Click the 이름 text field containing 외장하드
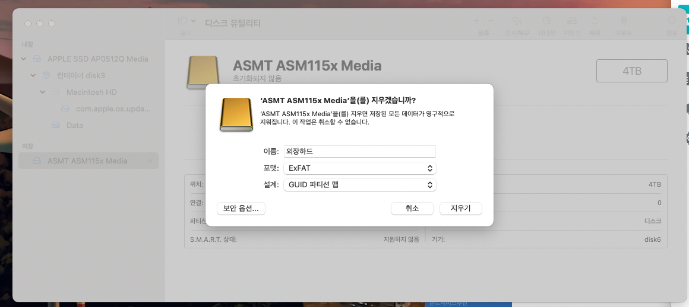The width and height of the screenshot is (689, 307). (x=359, y=151)
